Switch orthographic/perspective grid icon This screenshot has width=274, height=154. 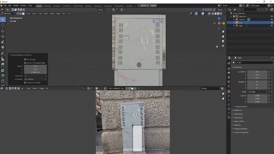tap(223, 46)
